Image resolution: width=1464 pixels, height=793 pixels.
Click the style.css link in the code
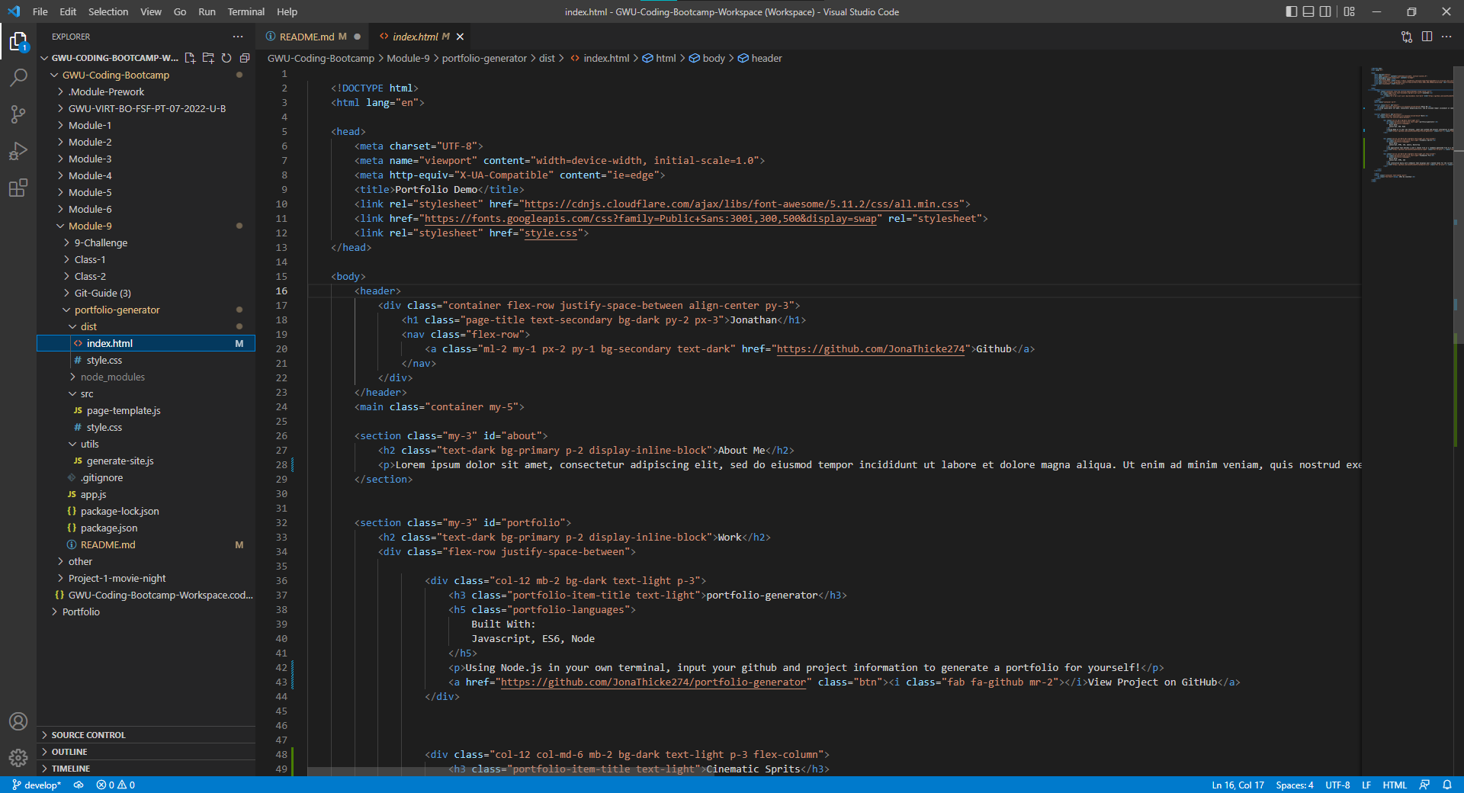551,233
